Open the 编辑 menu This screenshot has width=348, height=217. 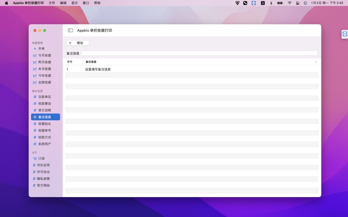click(x=63, y=3)
